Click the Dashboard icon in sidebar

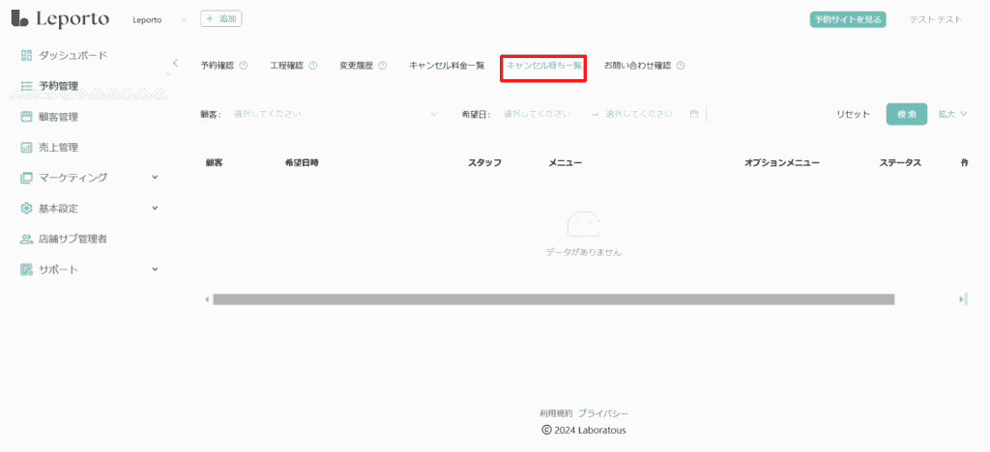[27, 55]
